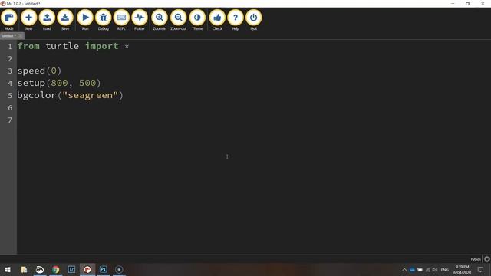Click the ENG language indicator
Image resolution: width=491 pixels, height=276 pixels.
(x=445, y=270)
